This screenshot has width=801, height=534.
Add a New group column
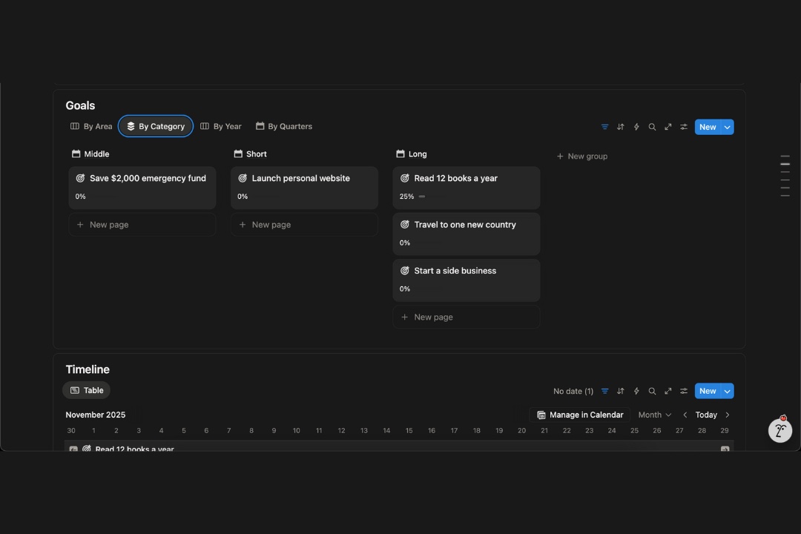(582, 156)
